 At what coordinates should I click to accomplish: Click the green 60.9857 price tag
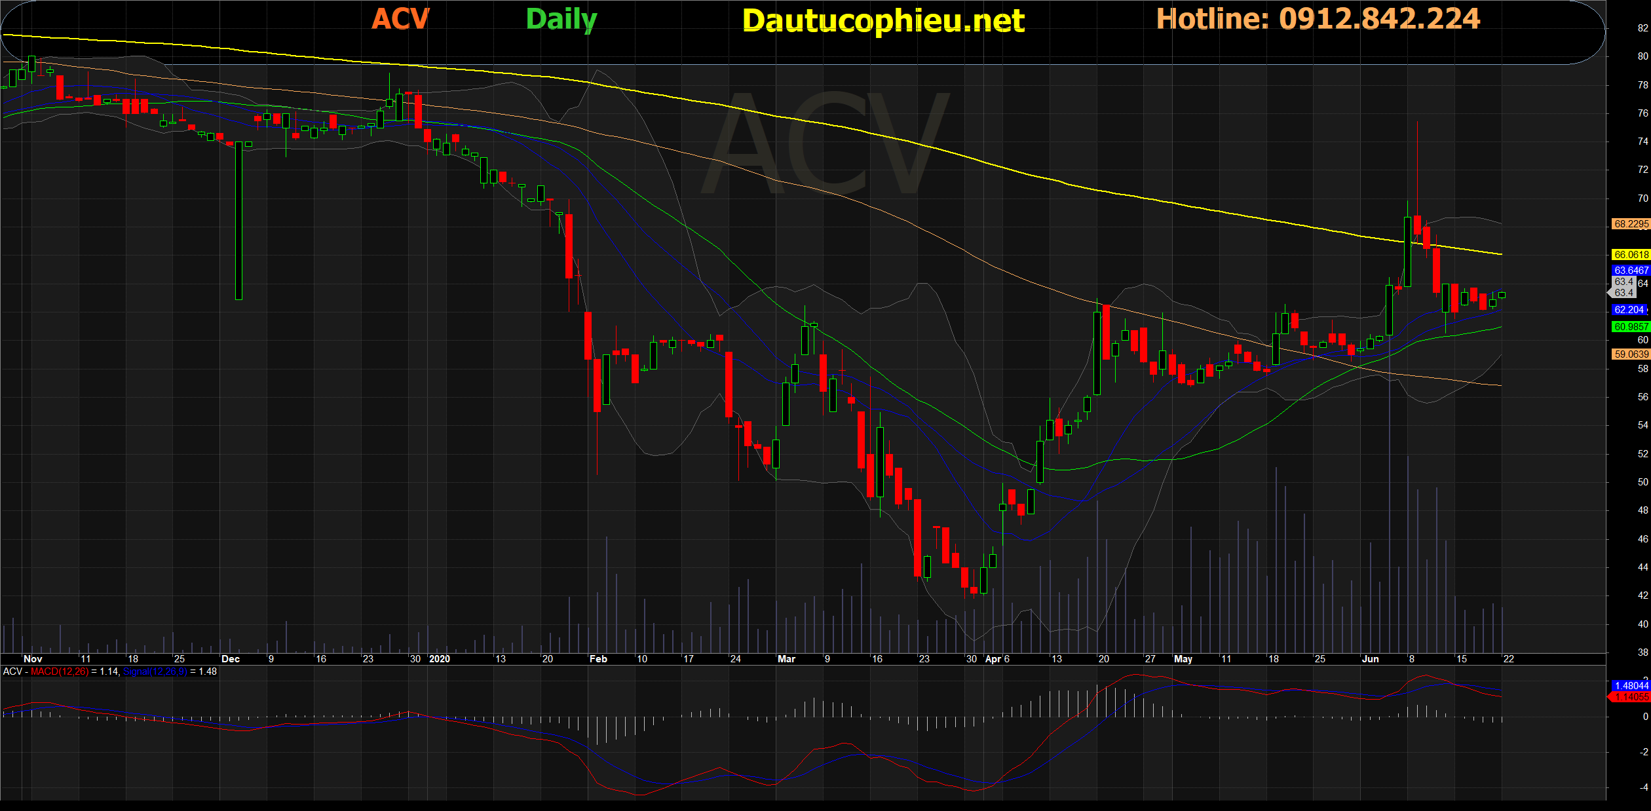pyautogui.click(x=1631, y=326)
